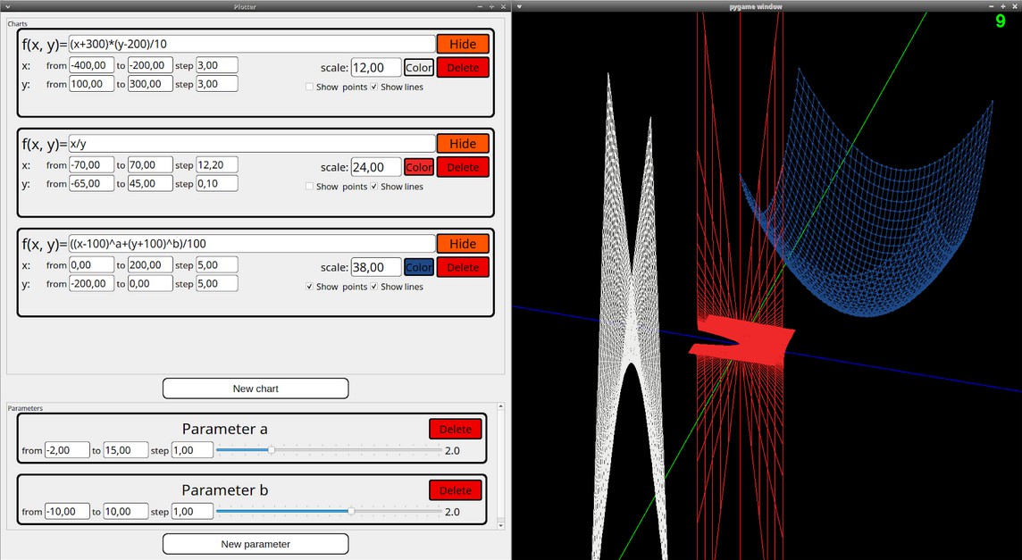Click the green 9 counter in pygame window
The width and height of the screenshot is (1022, 560).
(x=1001, y=21)
